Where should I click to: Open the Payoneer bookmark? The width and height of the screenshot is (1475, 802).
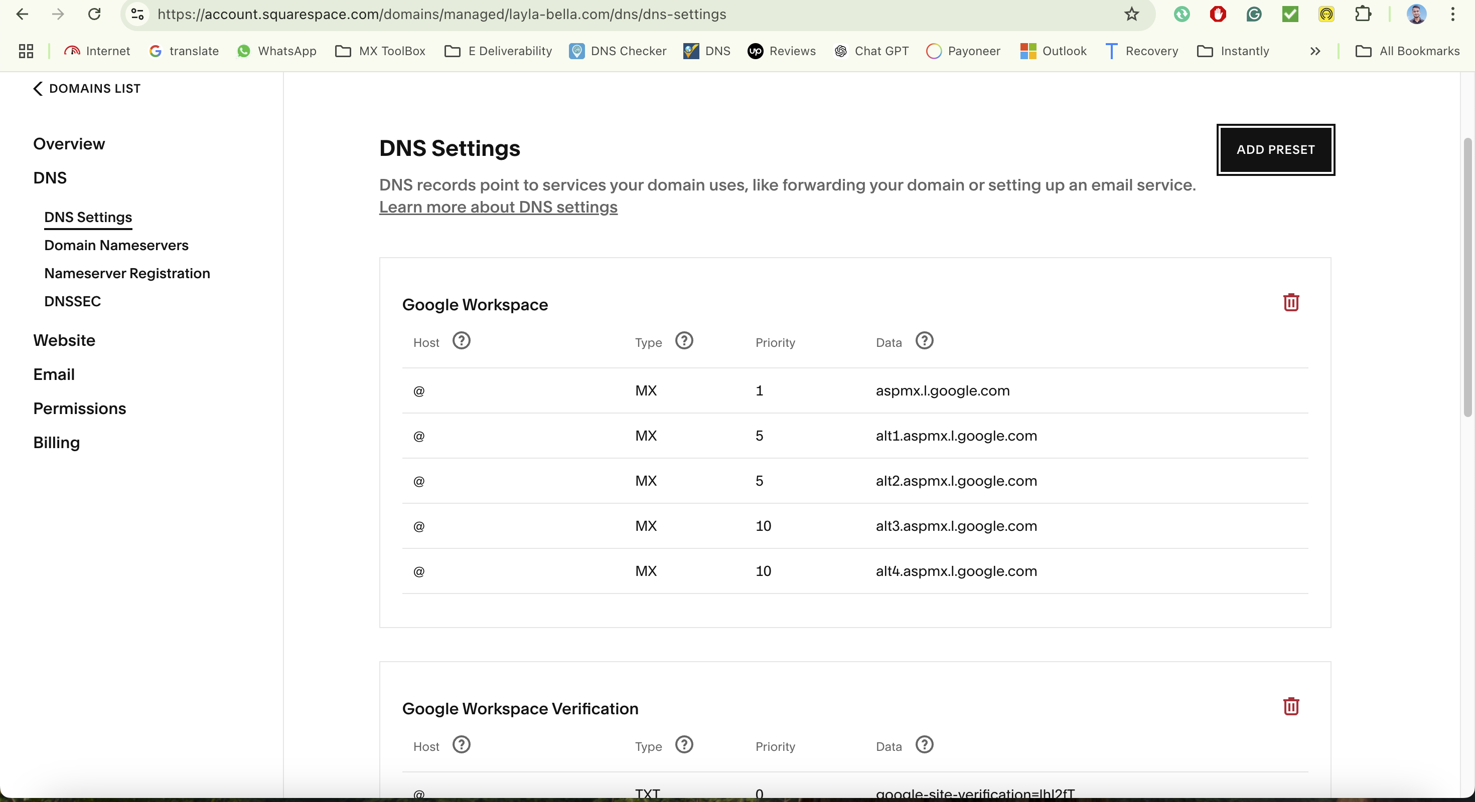[x=963, y=51]
